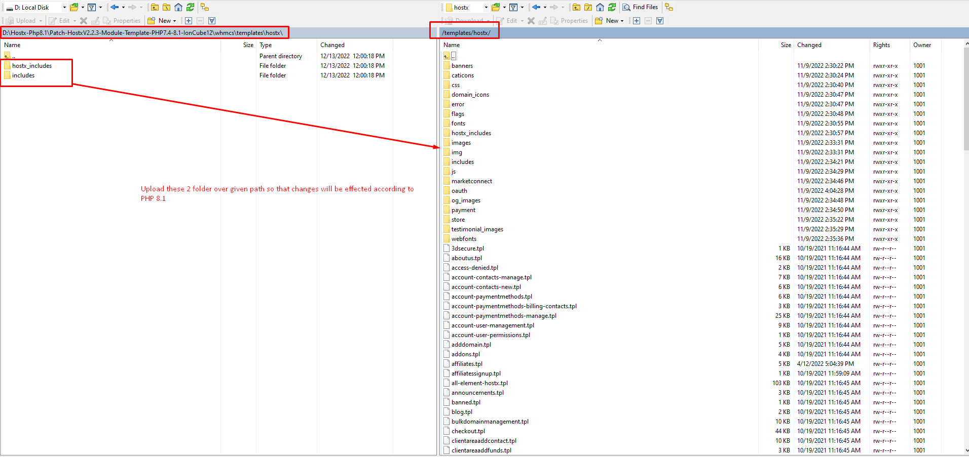The width and height of the screenshot is (969, 457).
Task: Click remote directory tree icon
Action: [669, 7]
